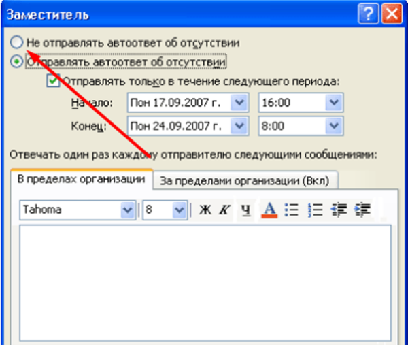This screenshot has width=408, height=345.
Task: Click the Help question mark button
Action: pyautogui.click(x=368, y=14)
